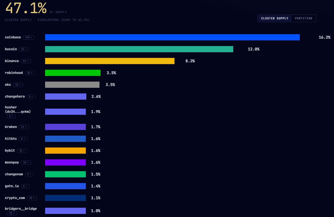Click the "bridgers__bridge" row label

pyautogui.click(x=21, y=209)
